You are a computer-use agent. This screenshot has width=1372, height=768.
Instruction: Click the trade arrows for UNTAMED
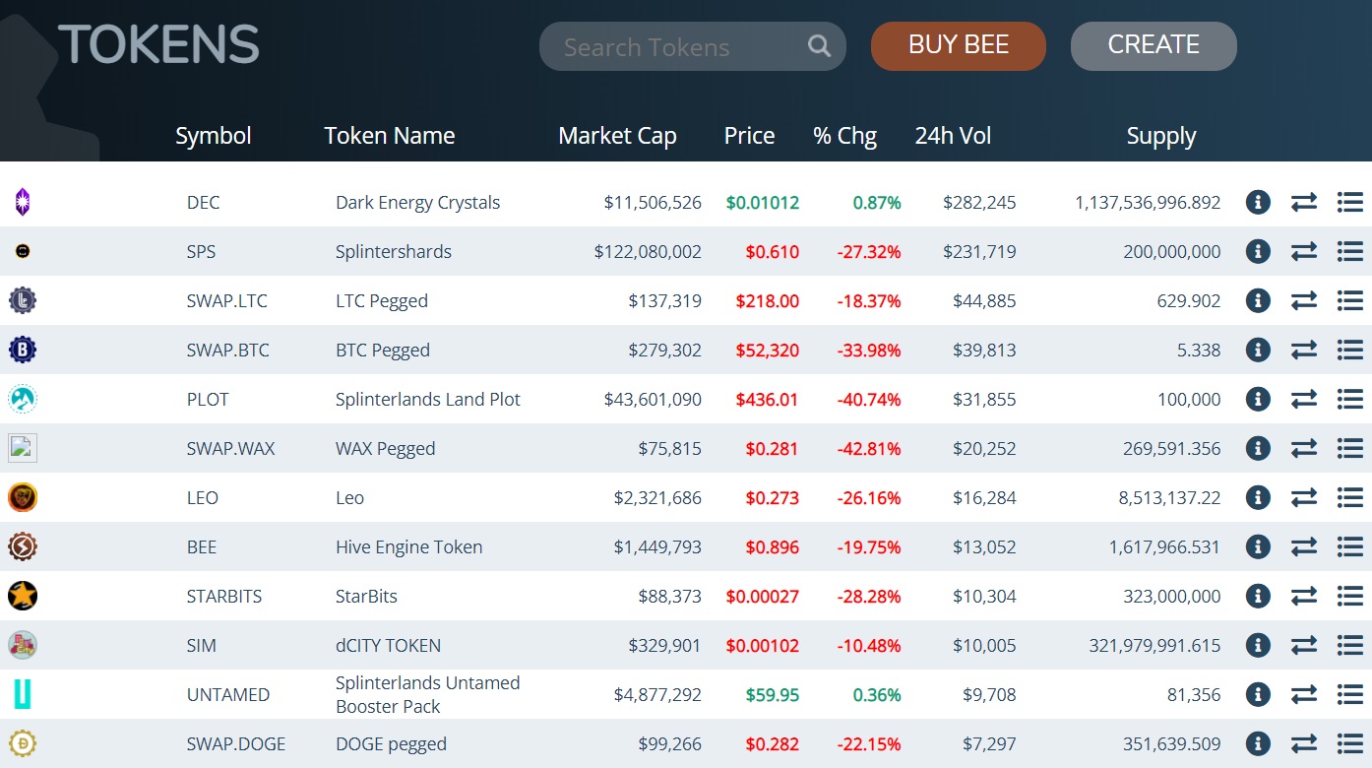pyautogui.click(x=1304, y=694)
